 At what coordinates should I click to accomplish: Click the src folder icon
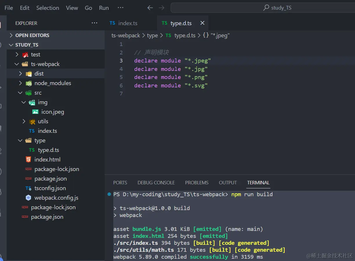click(x=28, y=93)
